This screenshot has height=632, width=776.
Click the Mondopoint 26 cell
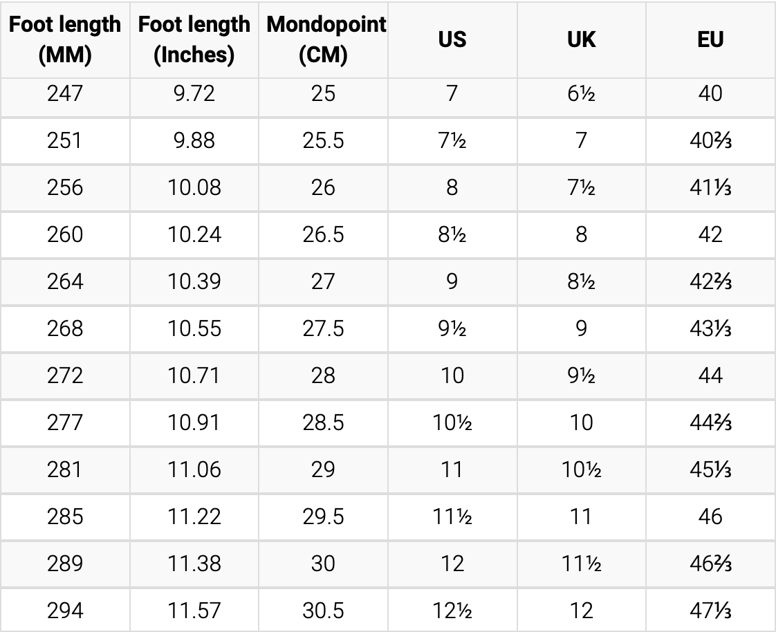click(323, 188)
